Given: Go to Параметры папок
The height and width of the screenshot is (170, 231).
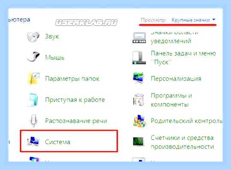Looking at the screenshot, I should (x=72, y=79).
